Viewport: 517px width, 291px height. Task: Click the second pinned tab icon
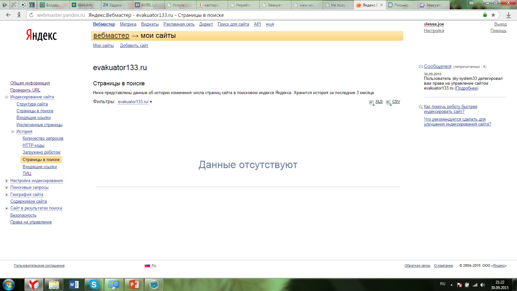[14, 5]
